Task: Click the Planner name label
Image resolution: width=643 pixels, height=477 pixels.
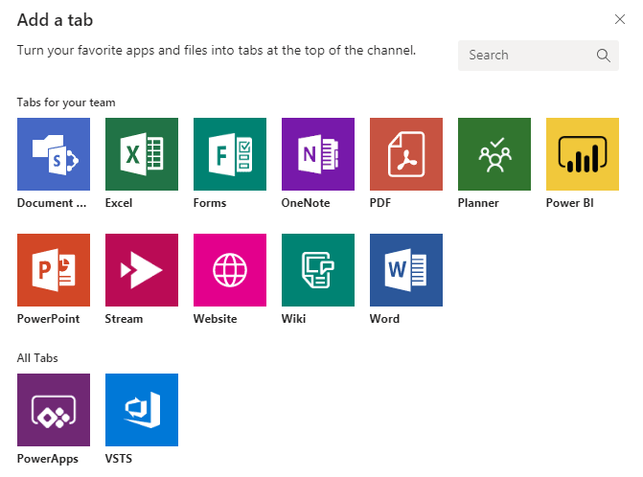Action: click(478, 203)
